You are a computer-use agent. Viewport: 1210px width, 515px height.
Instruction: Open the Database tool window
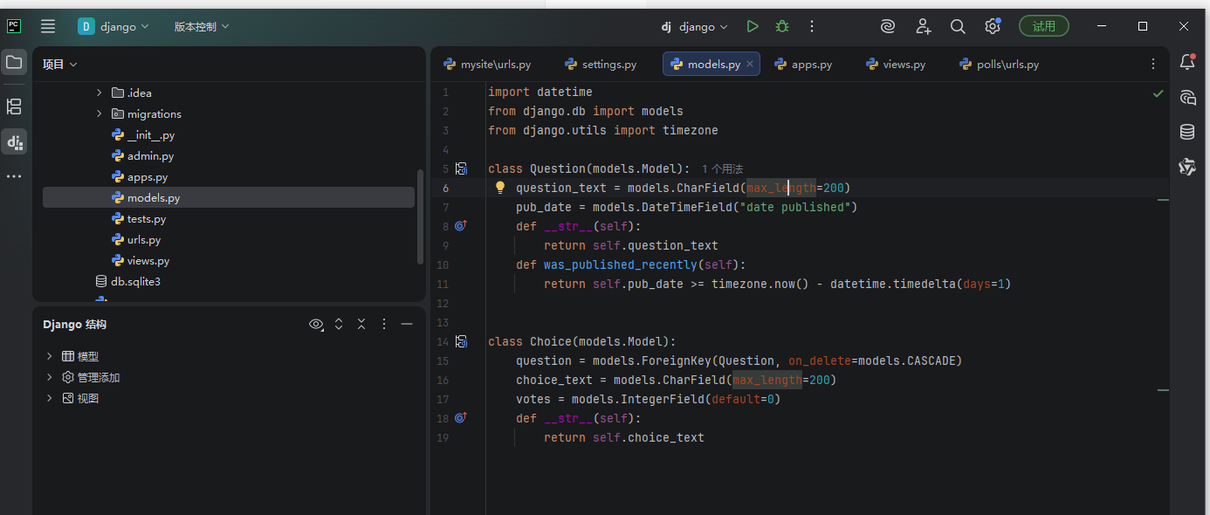coord(1187,132)
